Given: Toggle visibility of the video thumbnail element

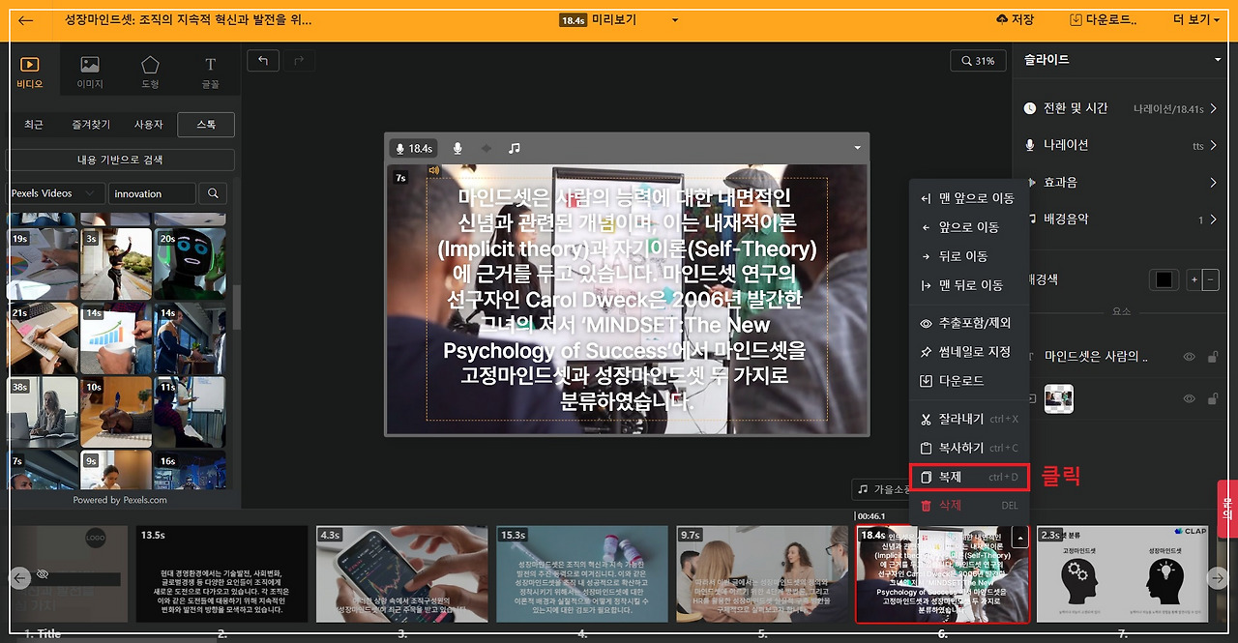Looking at the screenshot, I should pos(1191,399).
